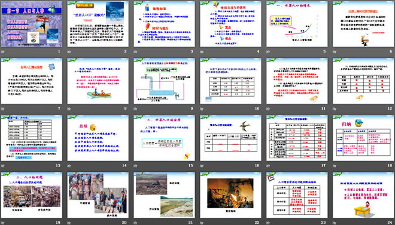Select slide 5 with population growth curve
The height and width of the screenshot is (225, 395).
tap(297, 24)
